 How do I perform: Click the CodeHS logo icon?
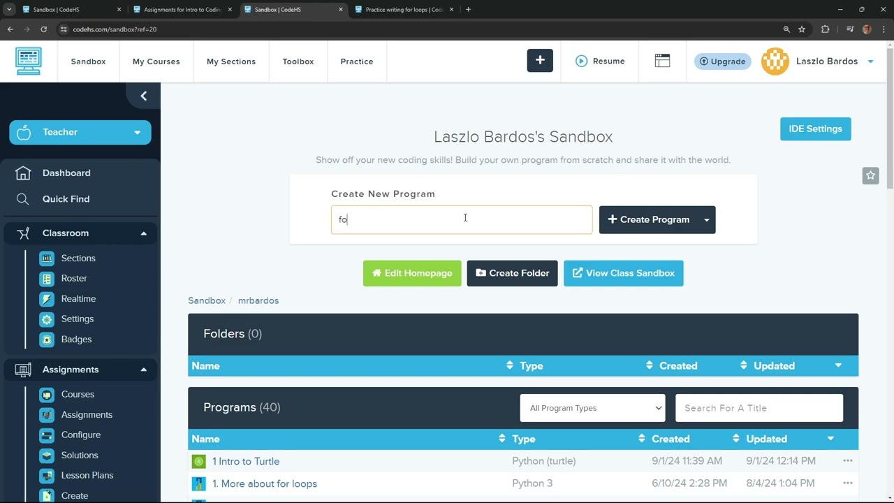coord(29,61)
